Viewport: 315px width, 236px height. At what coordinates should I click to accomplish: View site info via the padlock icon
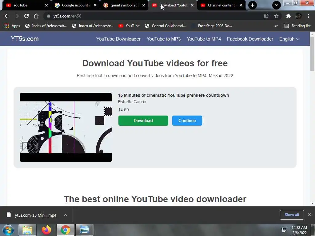pos(48,16)
